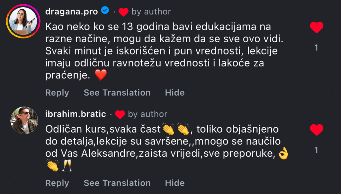Click the 'by author' heart beside ibrahim.bratic

(x=120, y=114)
